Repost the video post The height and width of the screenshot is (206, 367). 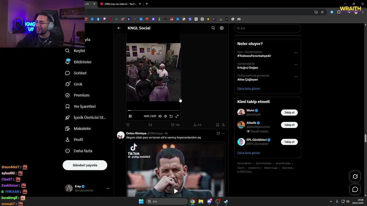(x=150, y=125)
